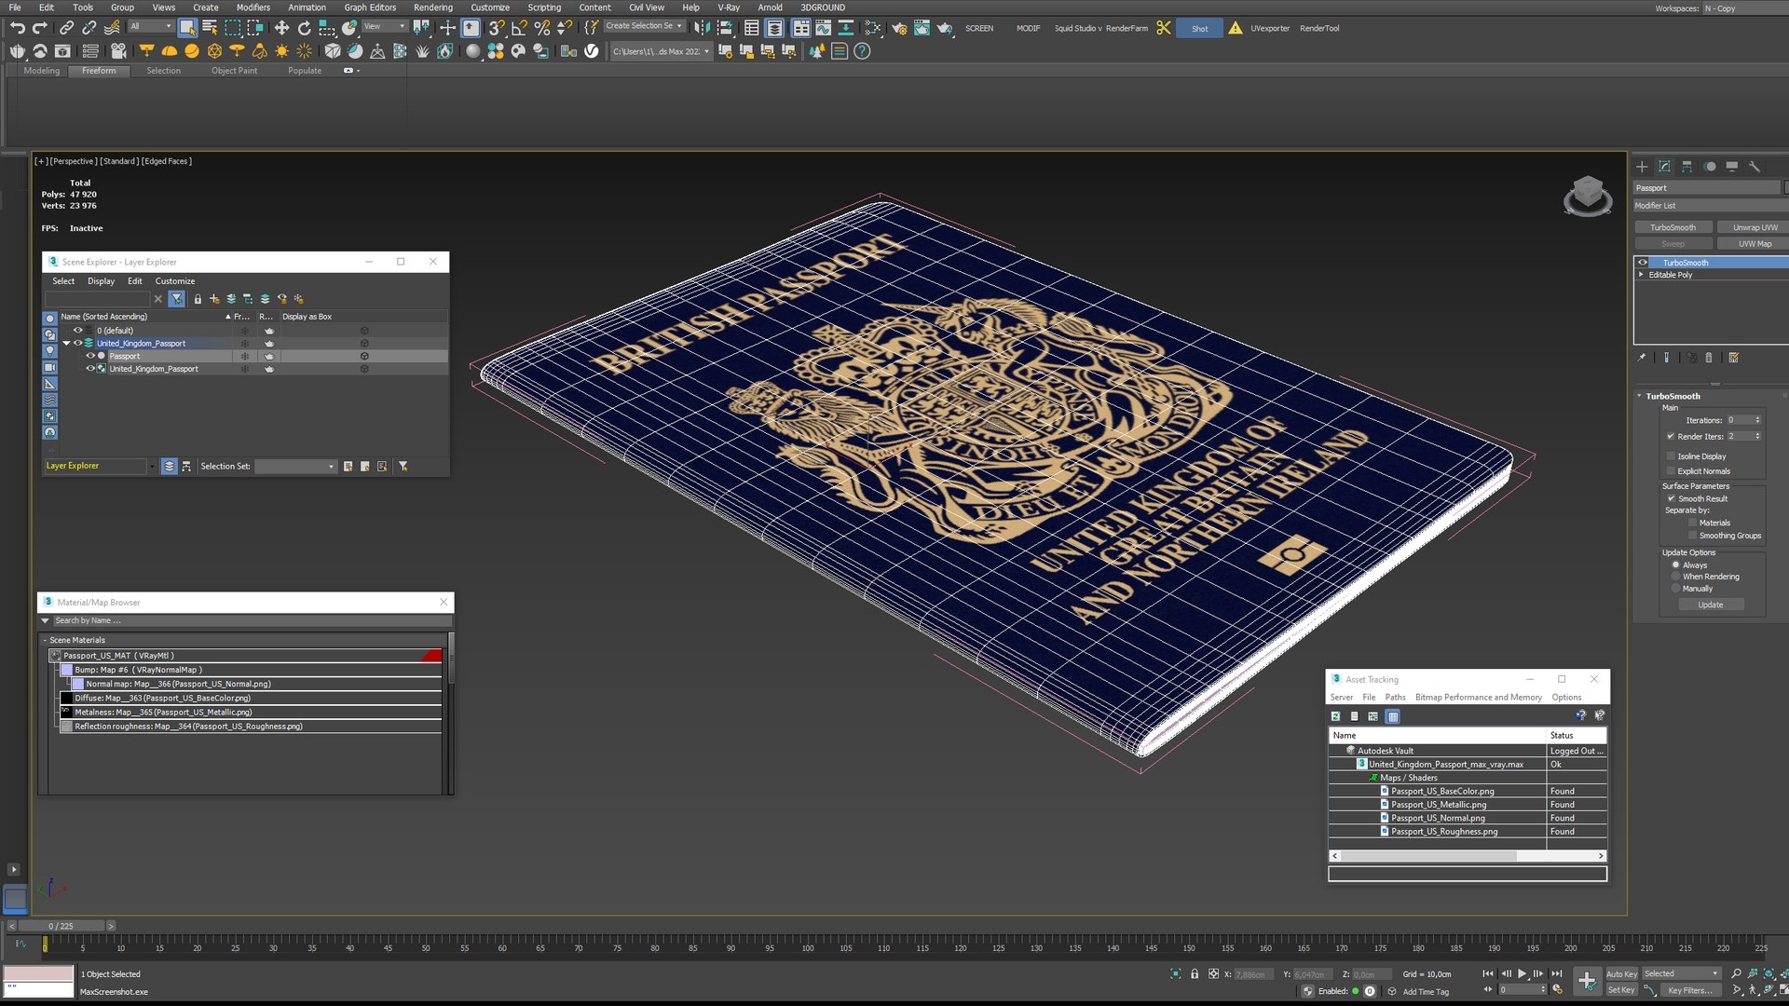The image size is (1789, 1006).
Task: Toggle Scene Explorer filter funnel icon
Action: coord(177,299)
